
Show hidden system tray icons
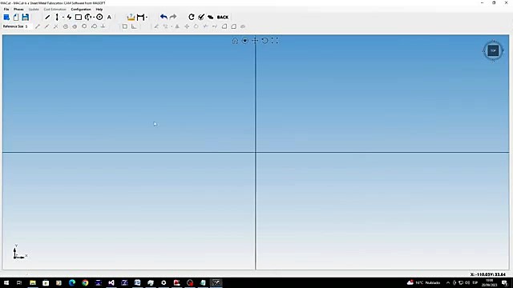click(x=448, y=282)
